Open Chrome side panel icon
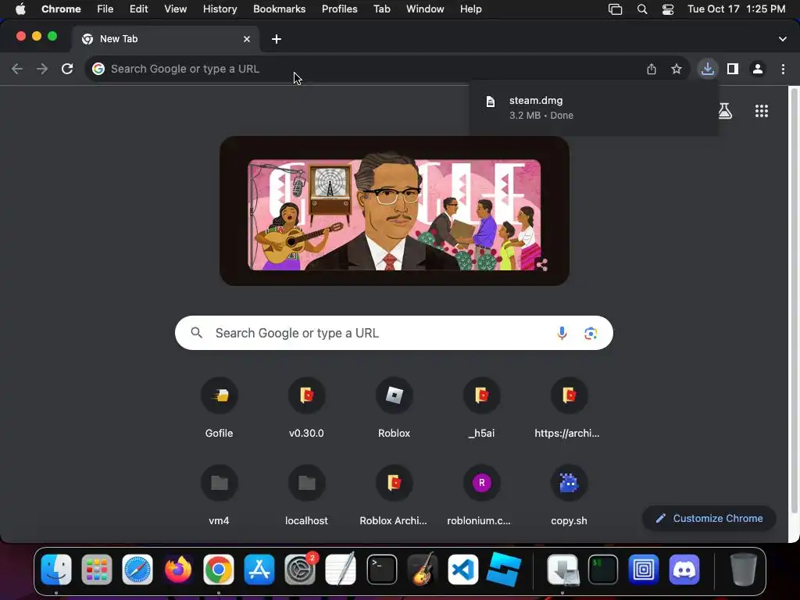Screen dimensions: 800x600 732,69
